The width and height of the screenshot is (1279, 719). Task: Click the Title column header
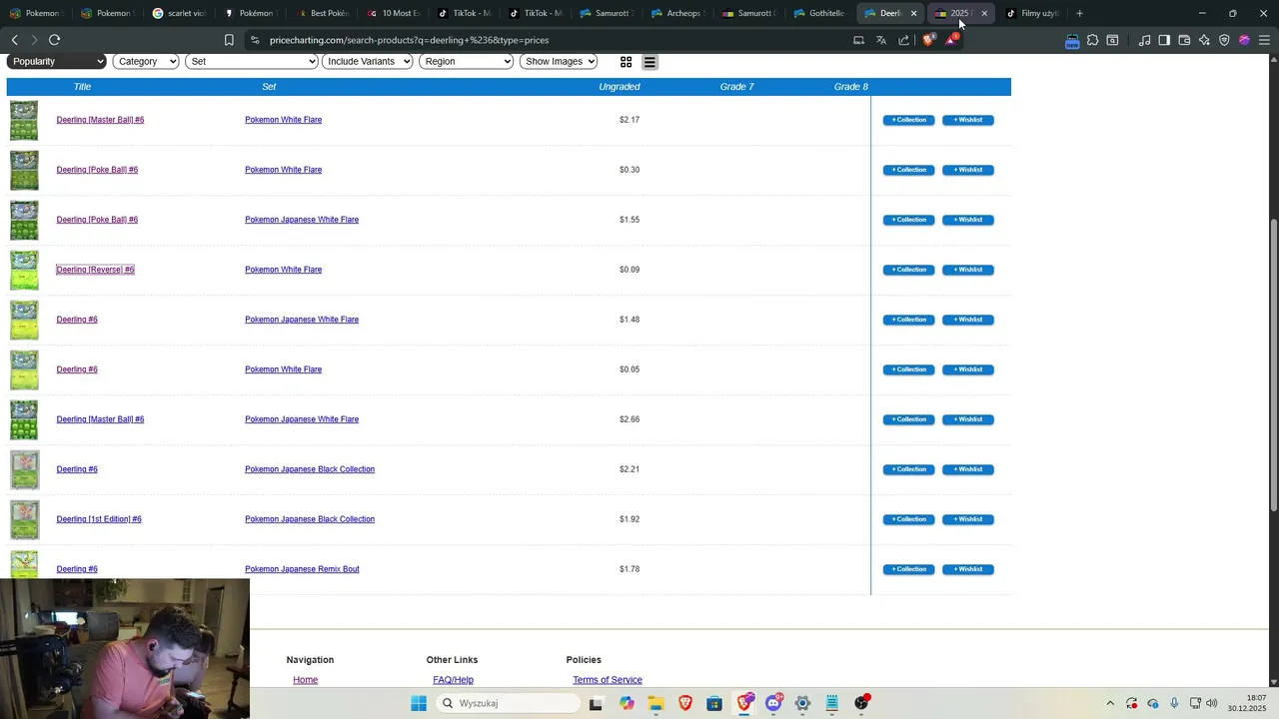(82, 87)
